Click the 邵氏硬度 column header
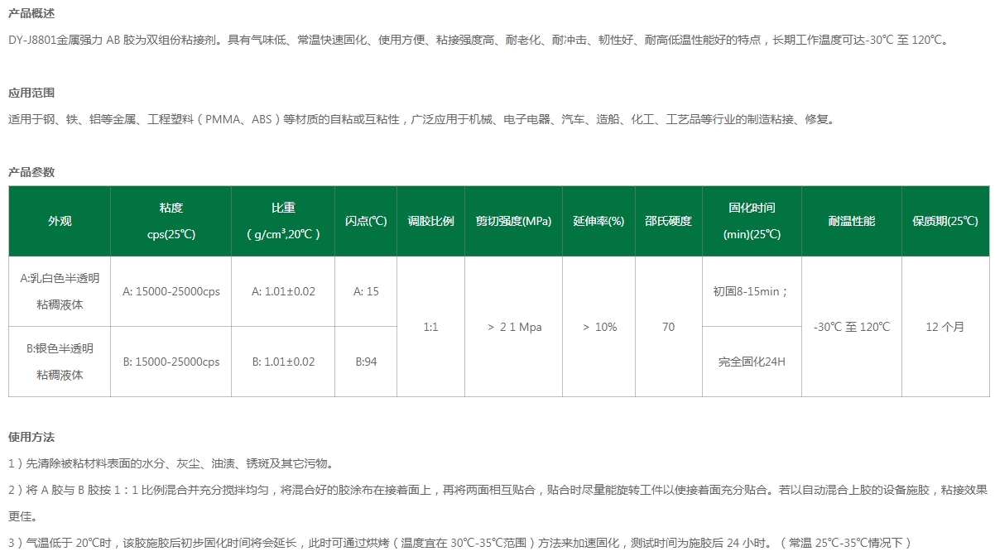Viewport: 995px width, 556px height. point(668,221)
